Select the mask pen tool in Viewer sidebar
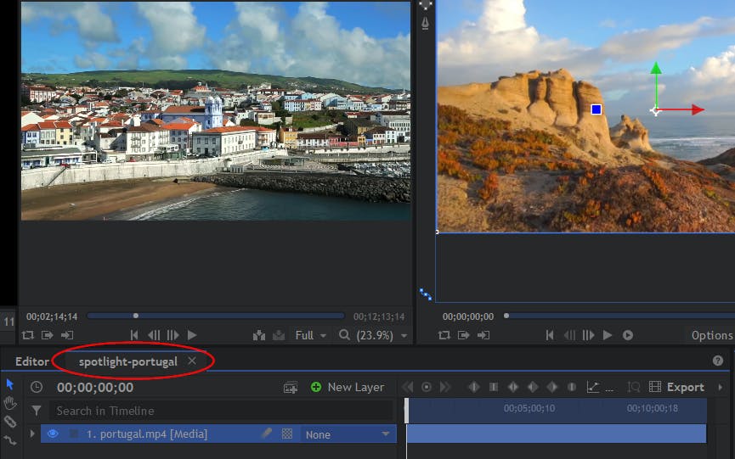 click(x=425, y=23)
